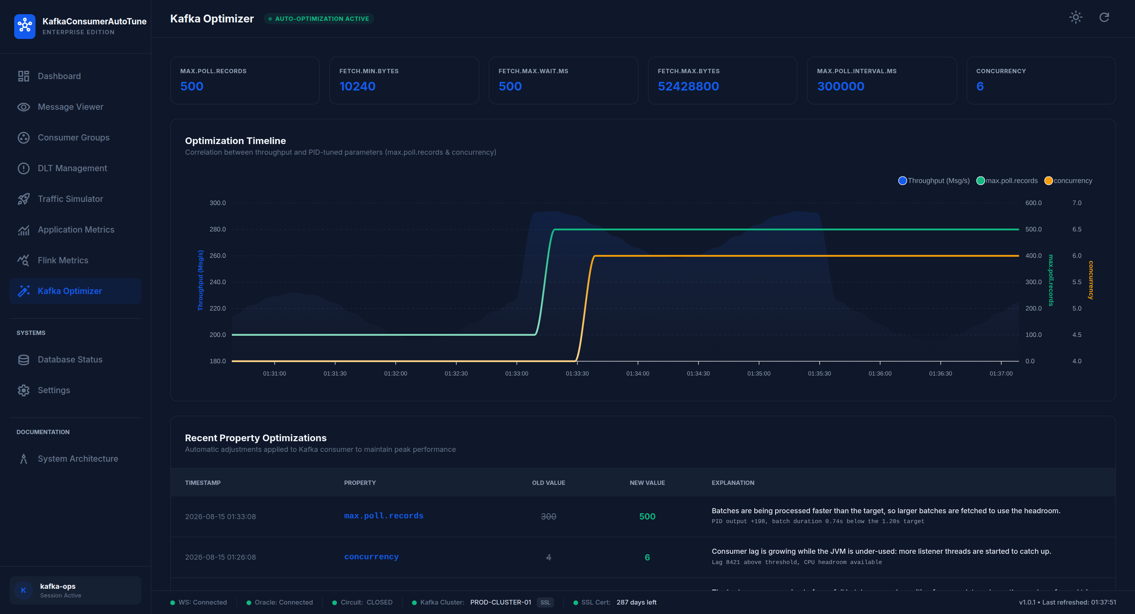Select Kafka Optimizer menu item
The height and width of the screenshot is (614, 1135).
click(x=75, y=291)
